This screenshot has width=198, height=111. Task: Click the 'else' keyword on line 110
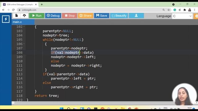(55, 61)
